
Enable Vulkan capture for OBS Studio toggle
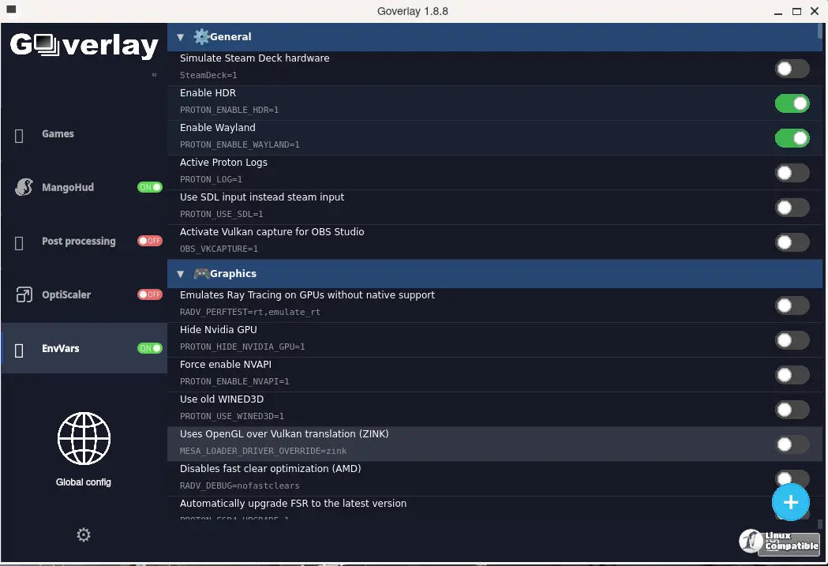tap(792, 242)
